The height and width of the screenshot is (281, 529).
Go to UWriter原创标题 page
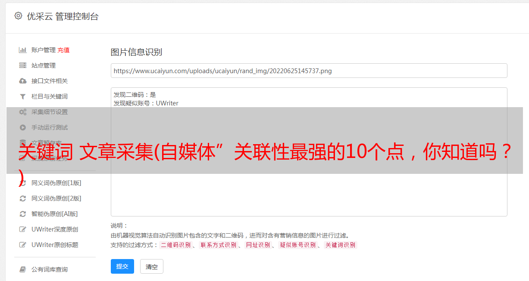coord(55,245)
